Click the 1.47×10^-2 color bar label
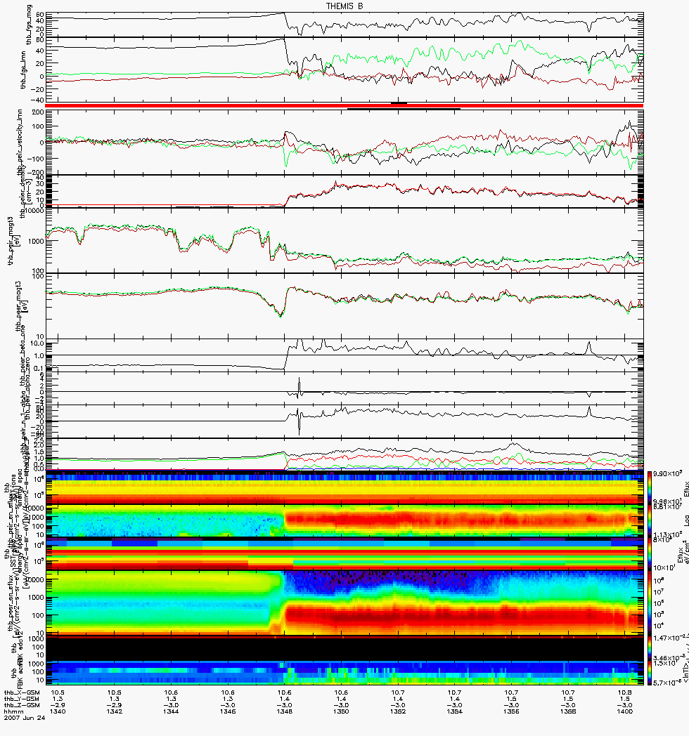 [670, 638]
